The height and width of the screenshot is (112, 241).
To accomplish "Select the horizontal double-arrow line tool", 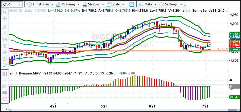I will pos(5,40).
